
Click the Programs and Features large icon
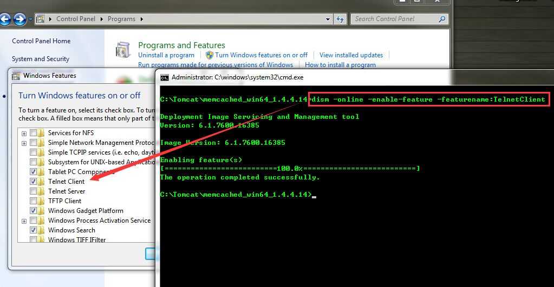(x=122, y=50)
